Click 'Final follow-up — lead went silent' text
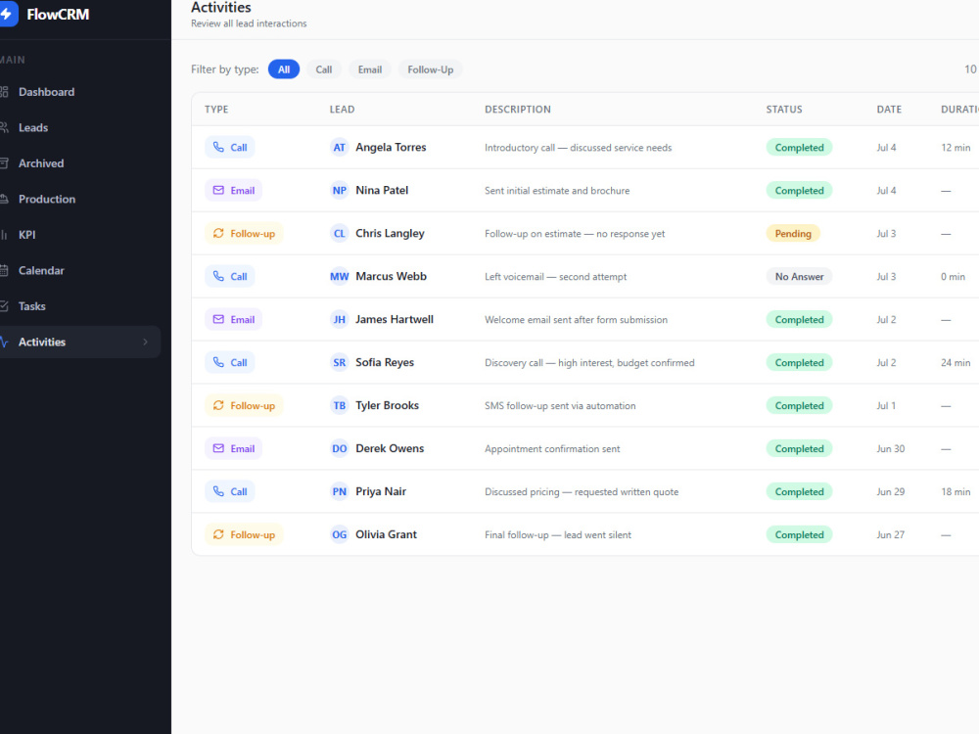Image resolution: width=979 pixels, height=734 pixels. point(558,535)
